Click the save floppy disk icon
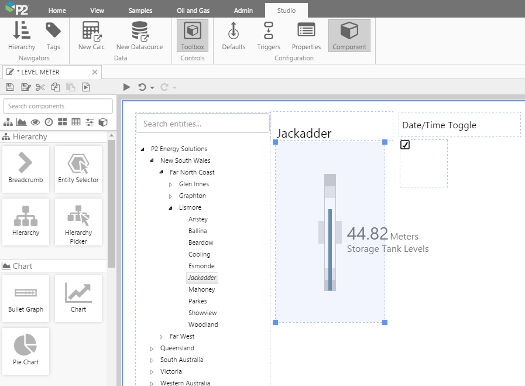This screenshot has width=525, height=386. pyautogui.click(x=9, y=87)
